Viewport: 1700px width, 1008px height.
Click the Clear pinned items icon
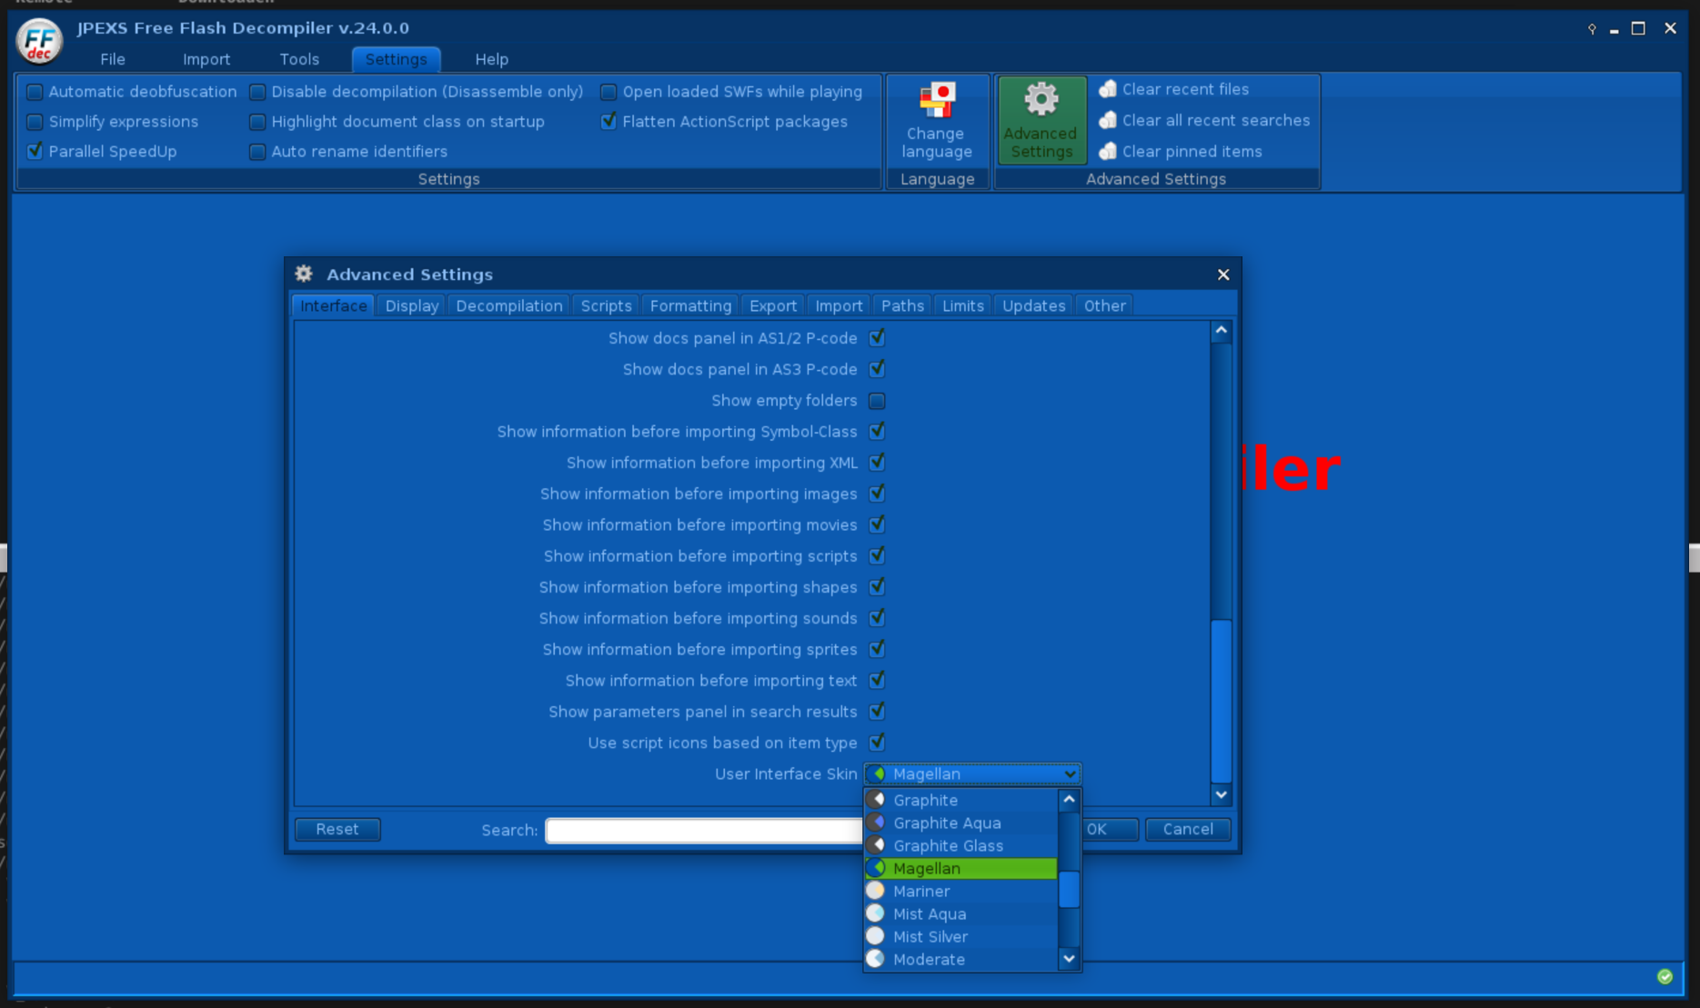click(1108, 151)
